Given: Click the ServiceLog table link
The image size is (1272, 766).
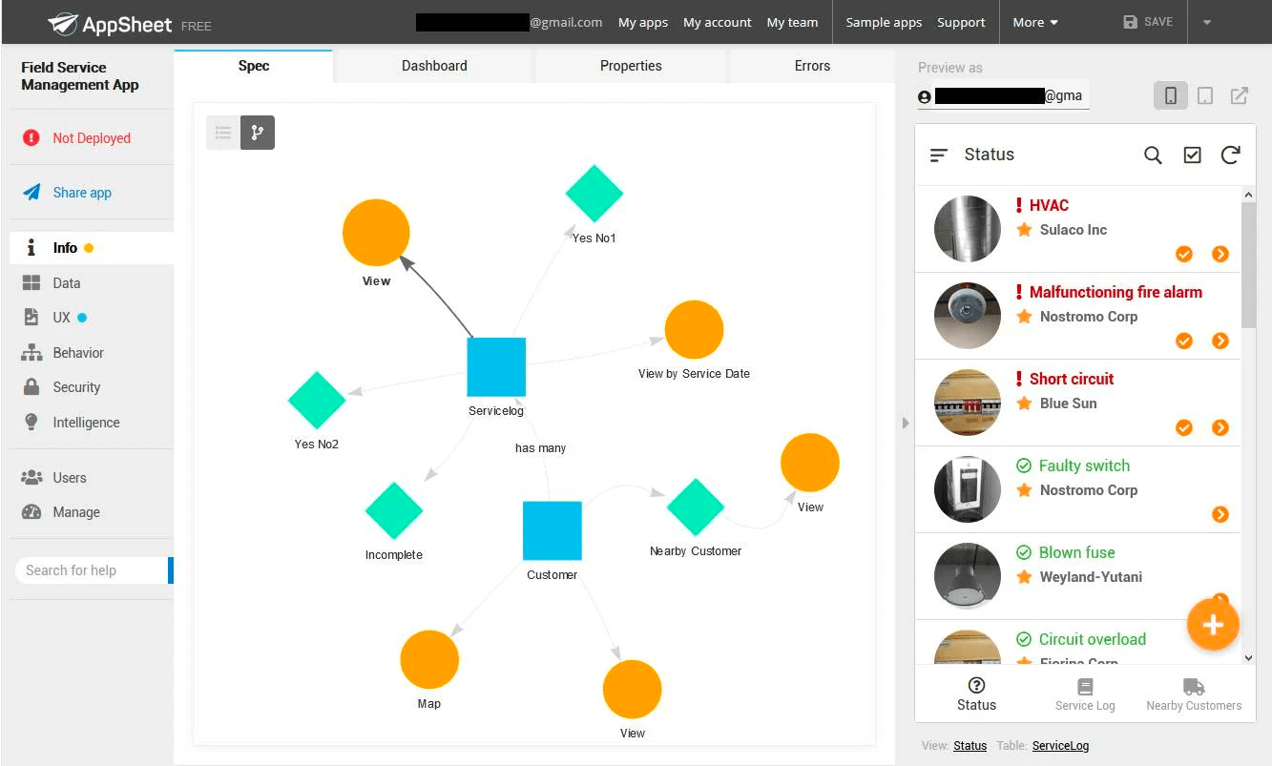Looking at the screenshot, I should click(1060, 746).
